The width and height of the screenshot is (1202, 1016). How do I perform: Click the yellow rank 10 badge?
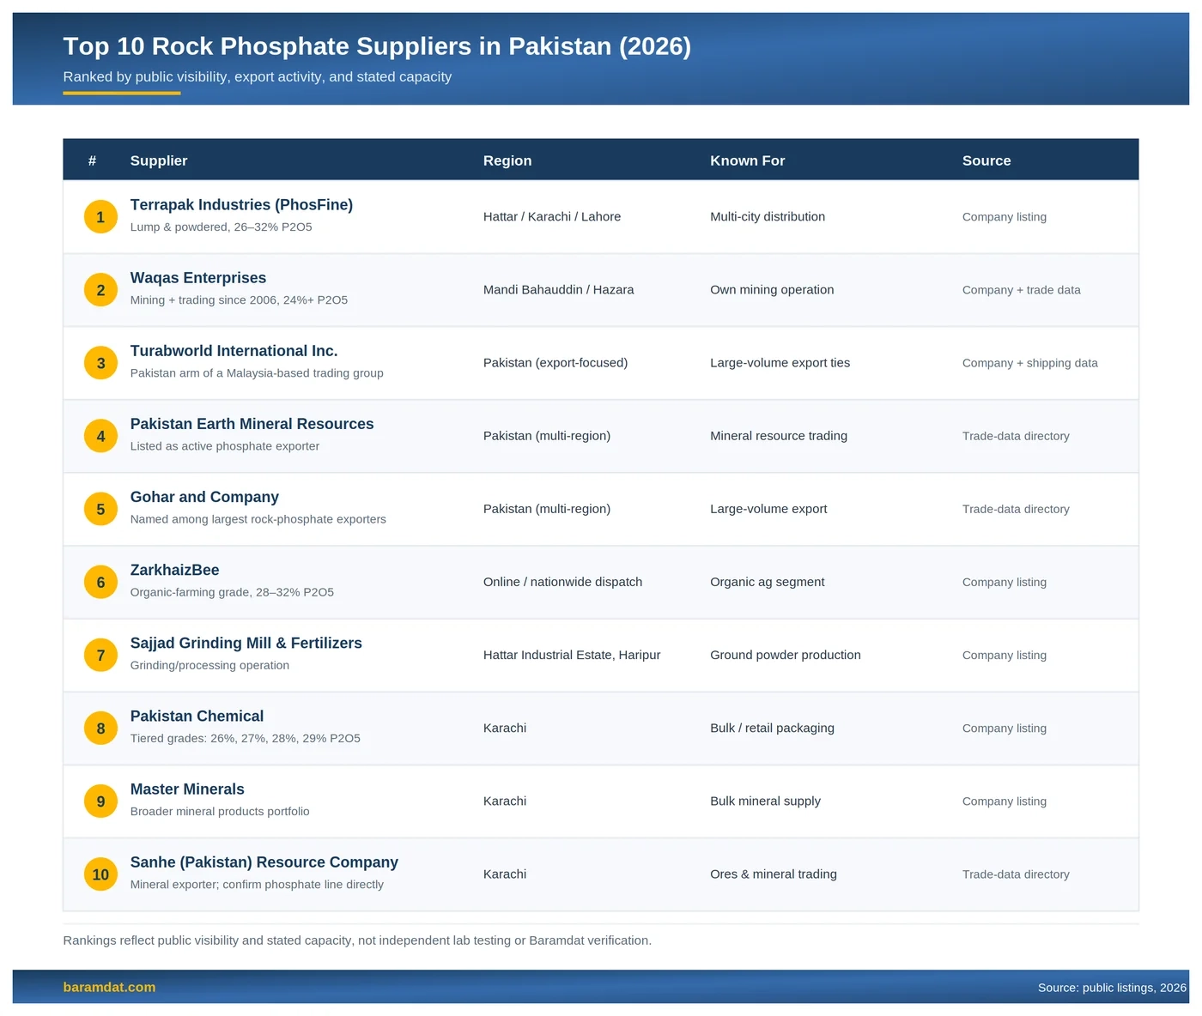[100, 874]
